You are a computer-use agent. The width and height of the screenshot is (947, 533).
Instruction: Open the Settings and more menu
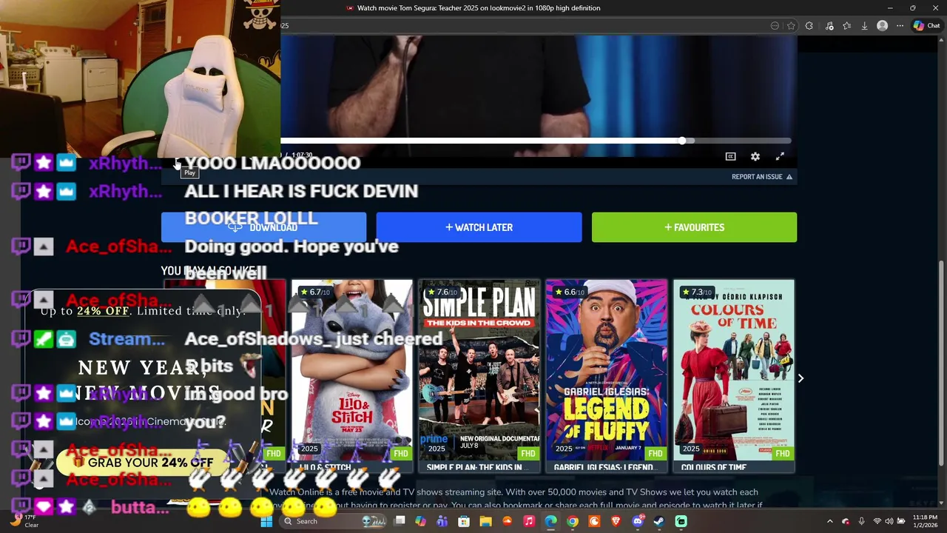point(900,25)
